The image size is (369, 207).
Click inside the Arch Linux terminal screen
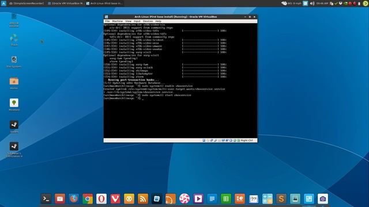[x=180, y=80]
